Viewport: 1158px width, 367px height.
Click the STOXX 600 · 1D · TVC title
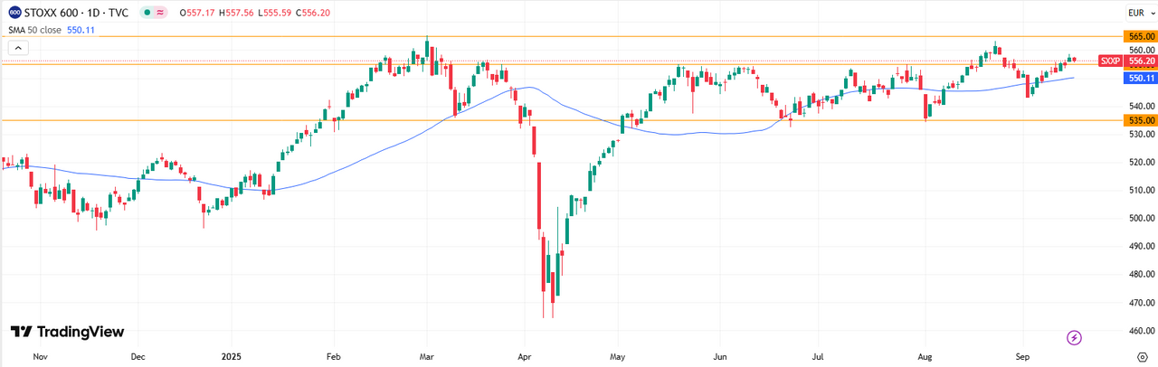click(76, 13)
